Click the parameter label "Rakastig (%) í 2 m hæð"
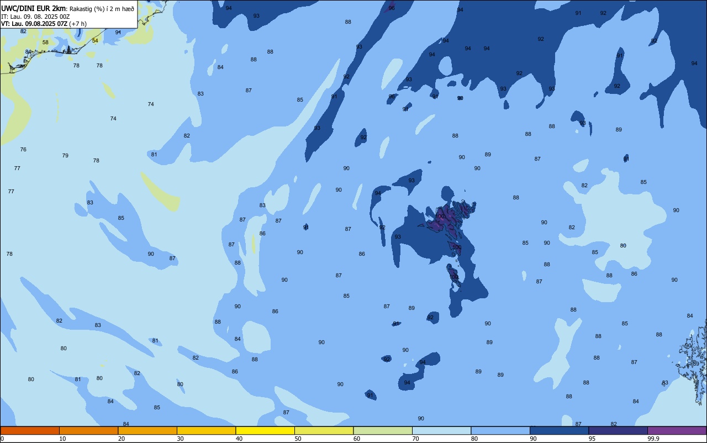 pos(102,9)
